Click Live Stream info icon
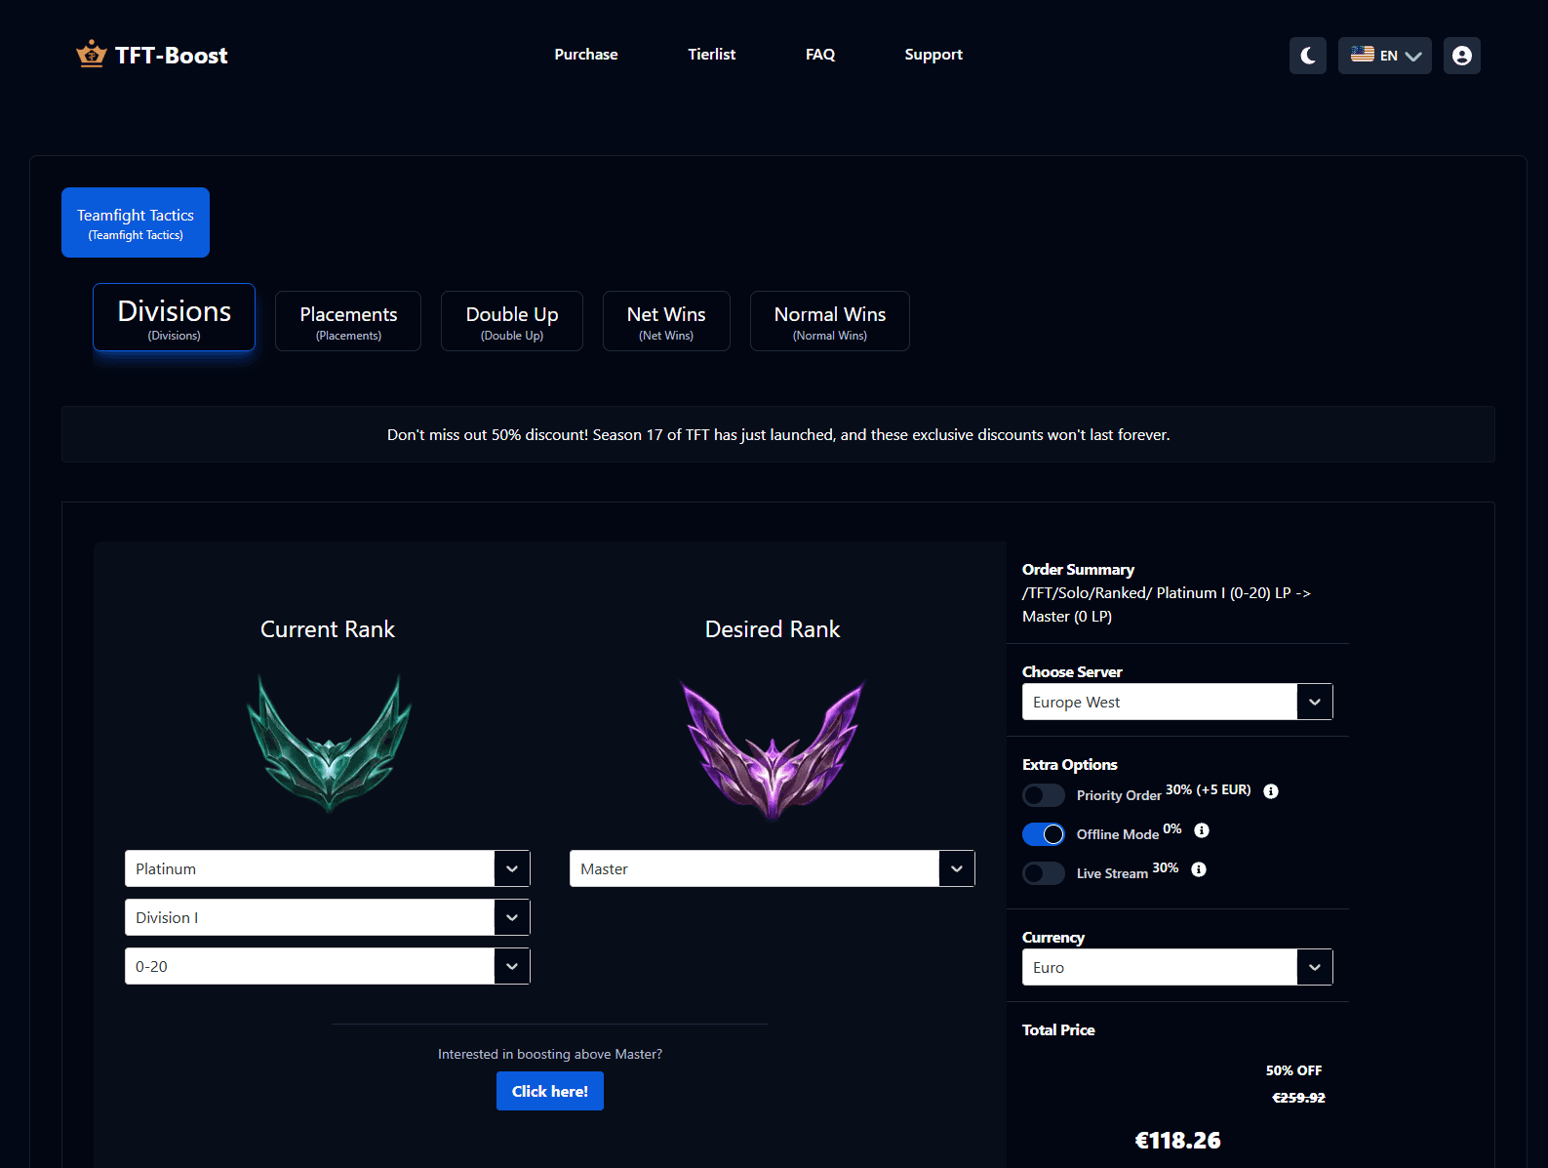Image resolution: width=1548 pixels, height=1168 pixels. click(x=1199, y=869)
